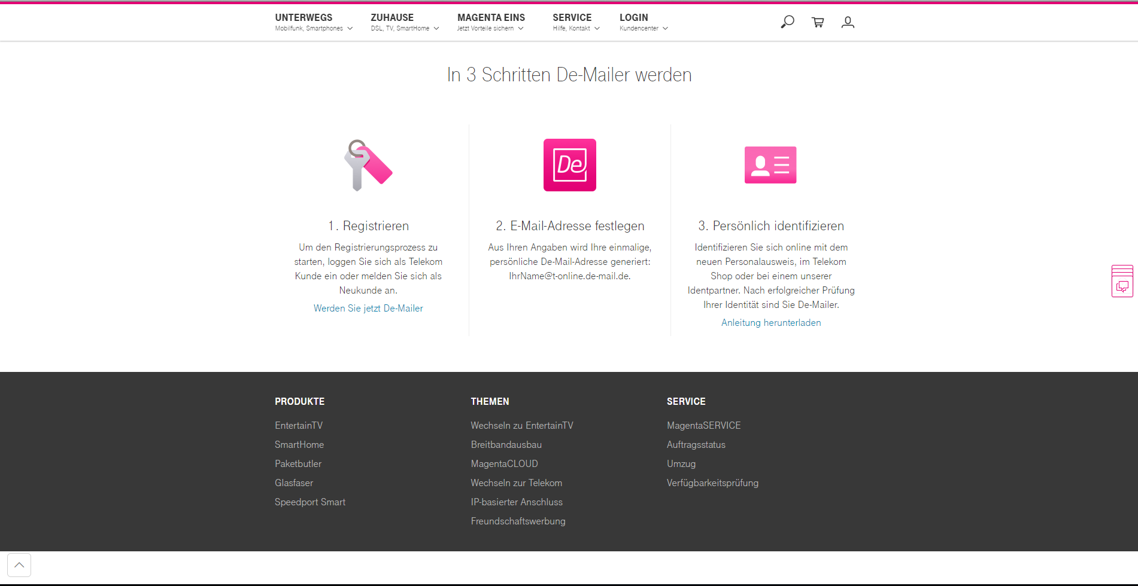Click the pink ID card icon

click(770, 165)
